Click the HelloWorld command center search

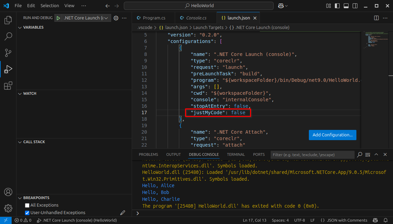[x=199, y=6]
